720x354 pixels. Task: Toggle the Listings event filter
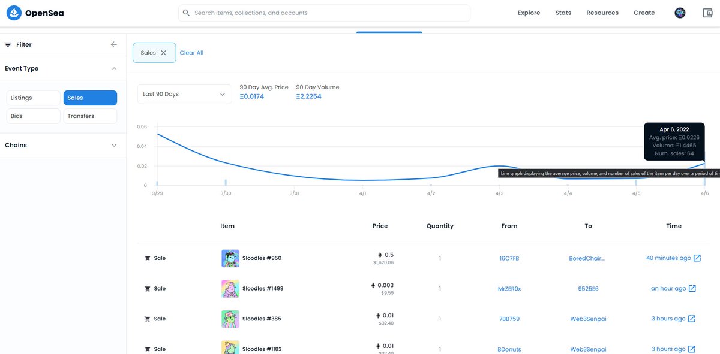coord(34,98)
